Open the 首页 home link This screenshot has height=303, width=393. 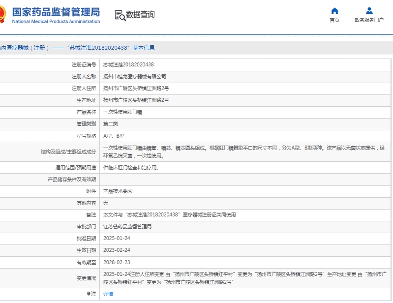[x=334, y=20]
